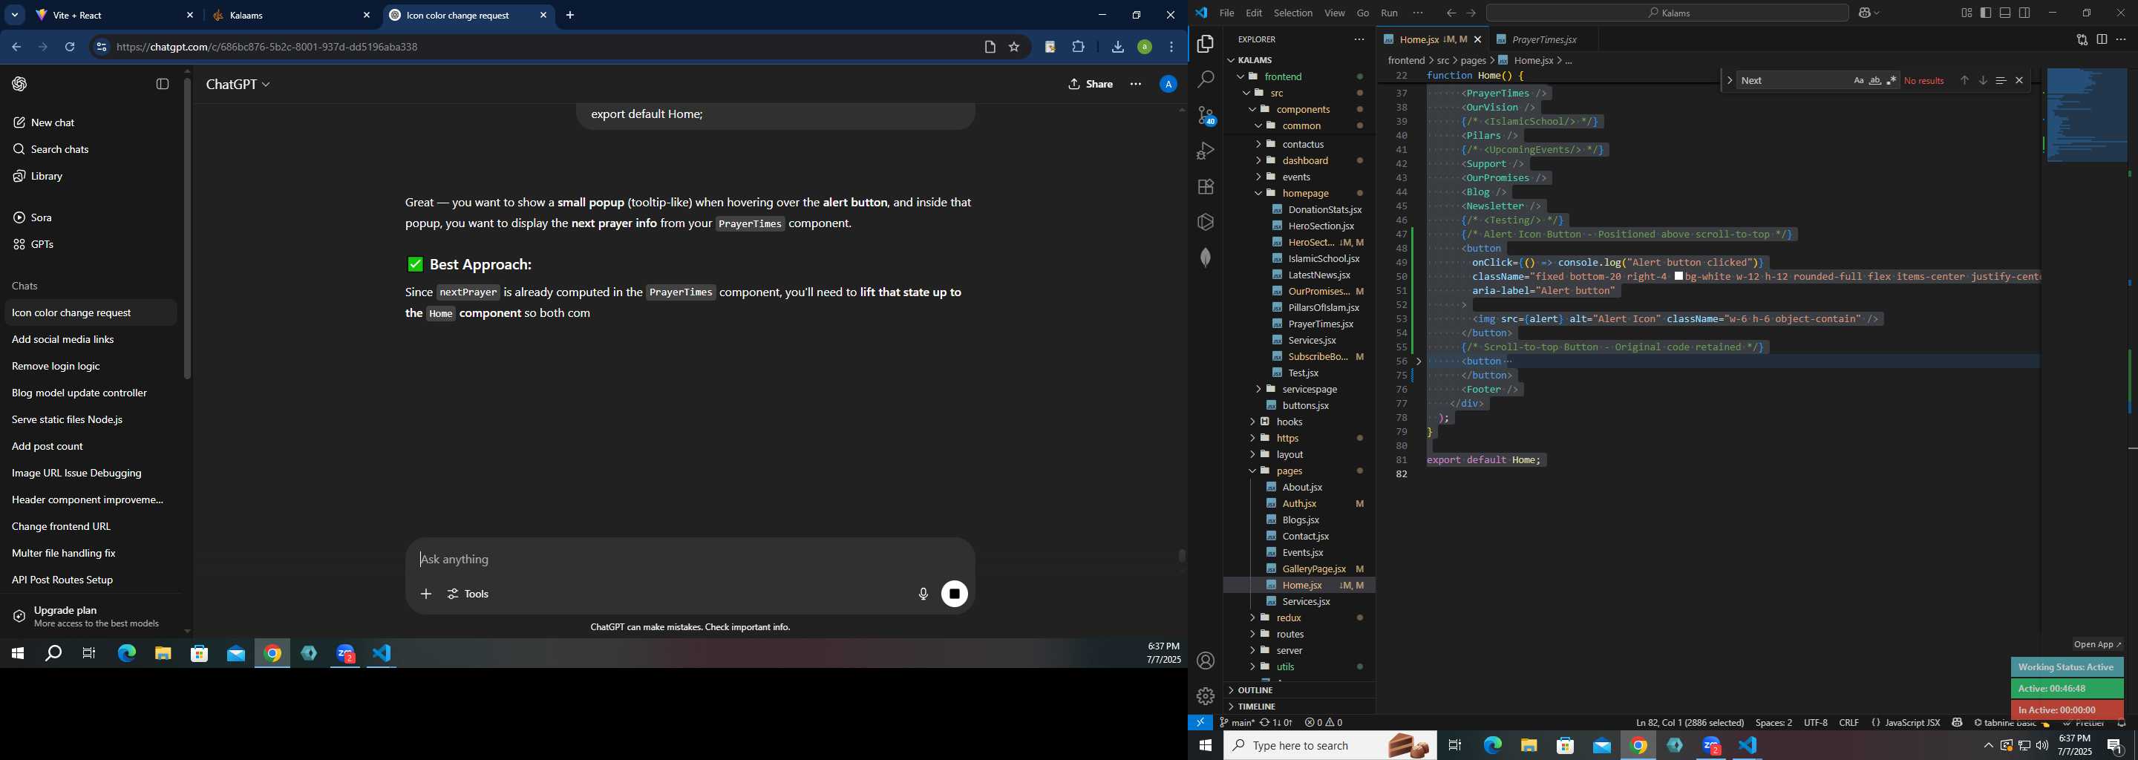The height and width of the screenshot is (760, 2138).
Task: Open Source Control view in VS Code
Action: (1205, 115)
